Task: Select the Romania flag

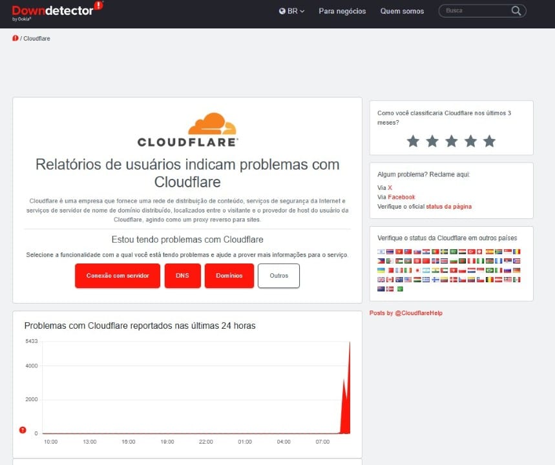Action: pos(516,252)
